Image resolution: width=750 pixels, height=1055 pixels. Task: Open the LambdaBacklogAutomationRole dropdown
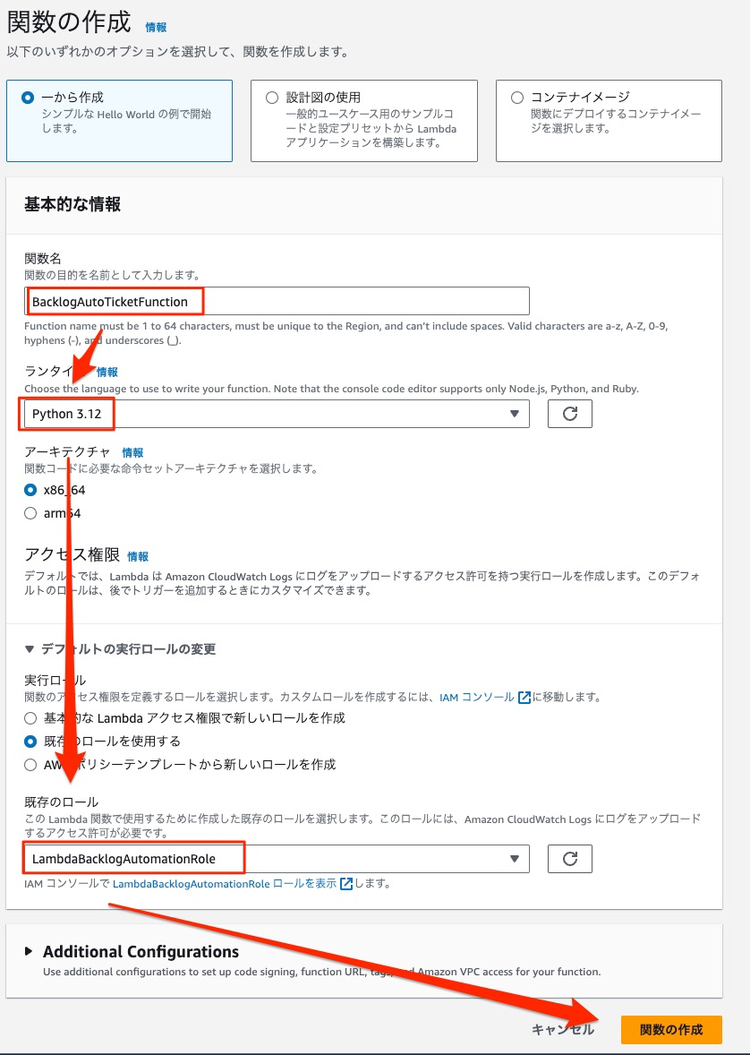[x=277, y=859]
